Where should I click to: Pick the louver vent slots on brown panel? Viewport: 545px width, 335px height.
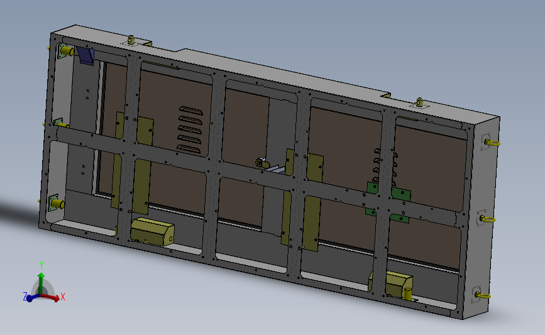point(190,130)
